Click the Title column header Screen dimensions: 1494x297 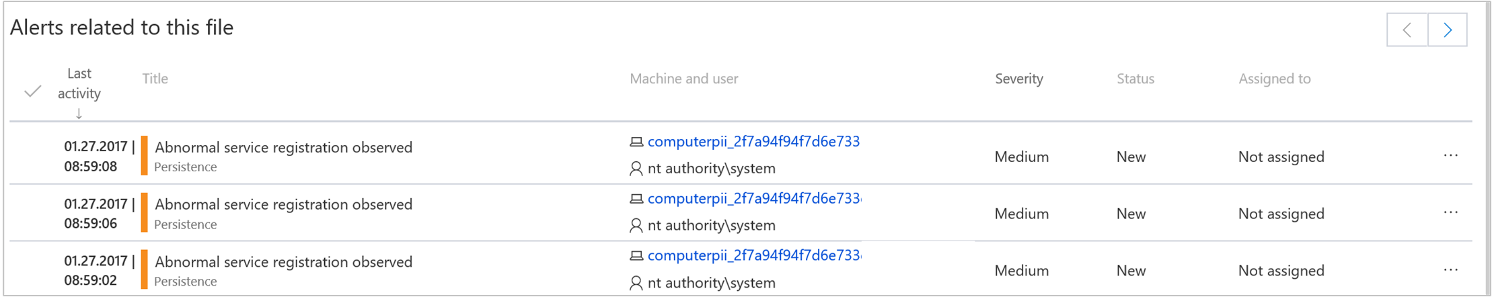pyautogui.click(x=155, y=79)
